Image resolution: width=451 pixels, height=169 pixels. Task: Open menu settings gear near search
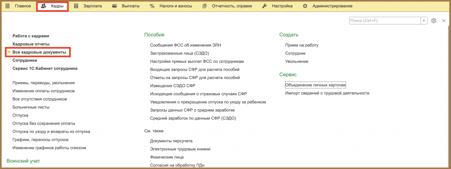point(434,21)
